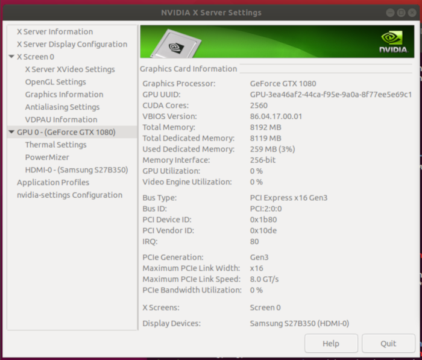Click the IRQ value 80
The image size is (422, 360).
254,241
